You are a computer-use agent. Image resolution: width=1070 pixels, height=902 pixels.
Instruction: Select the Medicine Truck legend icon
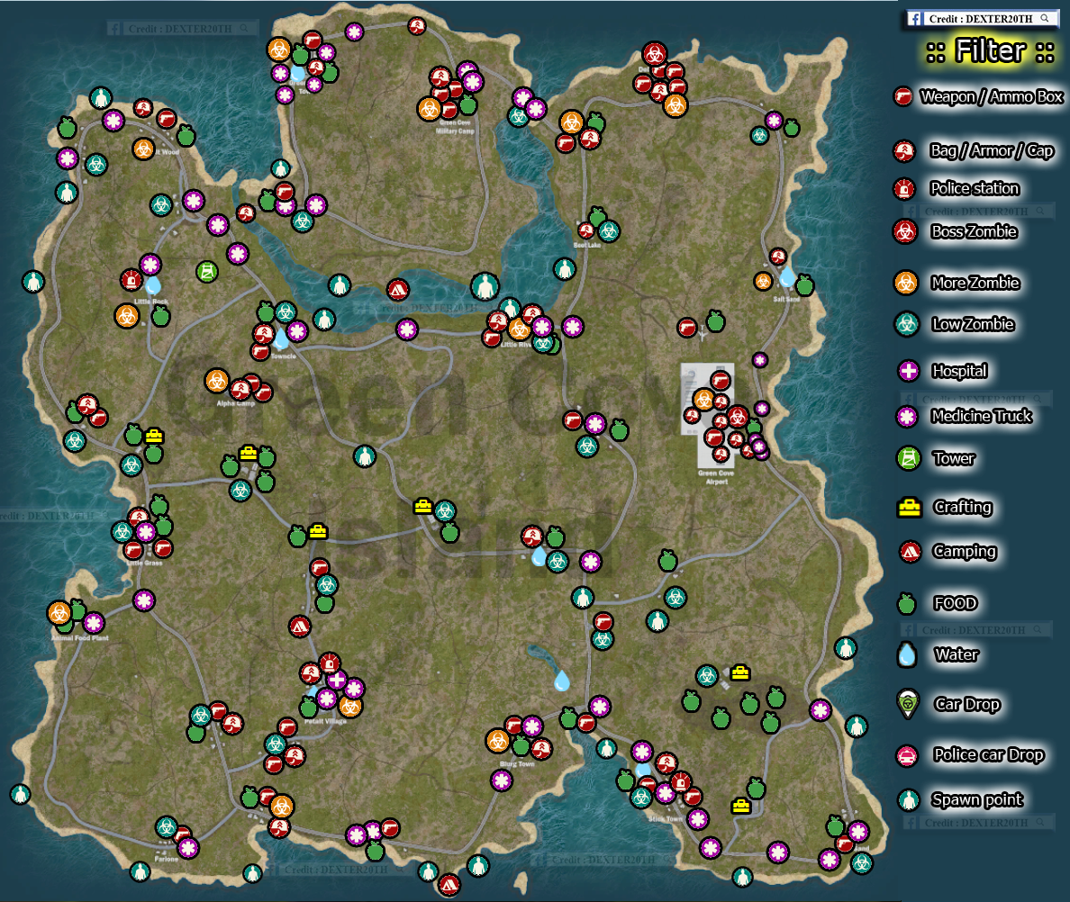pos(907,416)
